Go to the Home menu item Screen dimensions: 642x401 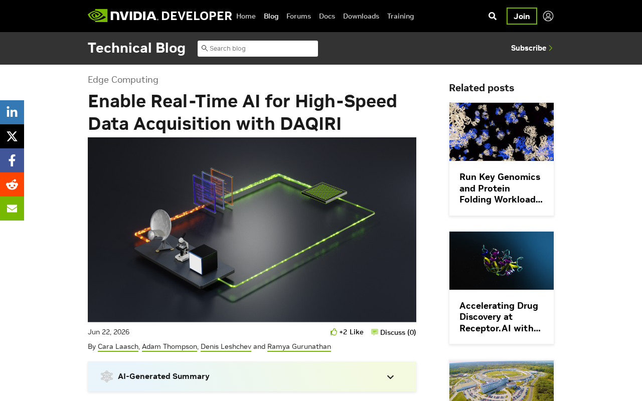(x=246, y=16)
